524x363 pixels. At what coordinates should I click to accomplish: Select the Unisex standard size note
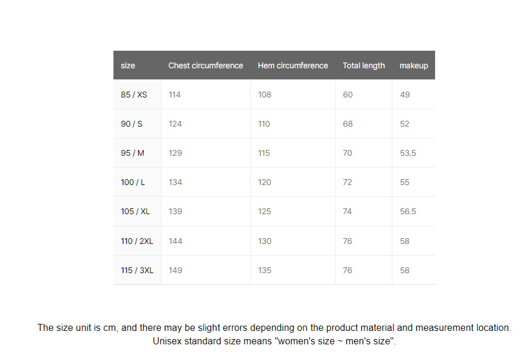pyautogui.click(x=274, y=341)
